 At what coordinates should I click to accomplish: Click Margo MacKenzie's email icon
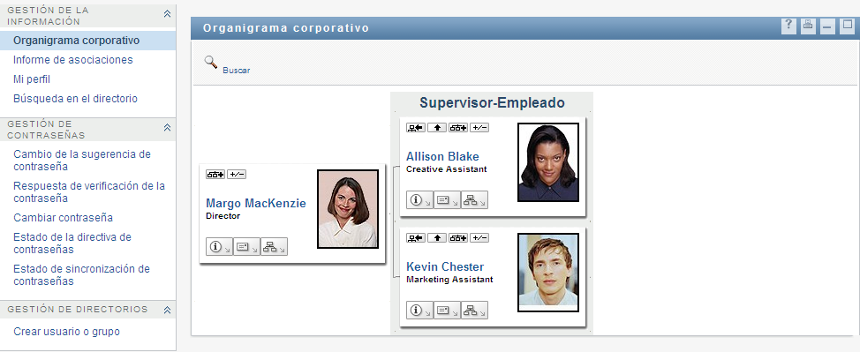pyautogui.click(x=246, y=247)
